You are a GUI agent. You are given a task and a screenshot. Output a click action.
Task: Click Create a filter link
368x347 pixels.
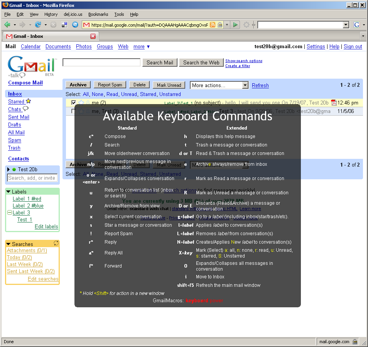(x=238, y=66)
